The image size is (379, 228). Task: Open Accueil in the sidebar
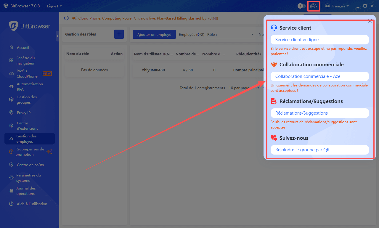pyautogui.click(x=23, y=48)
